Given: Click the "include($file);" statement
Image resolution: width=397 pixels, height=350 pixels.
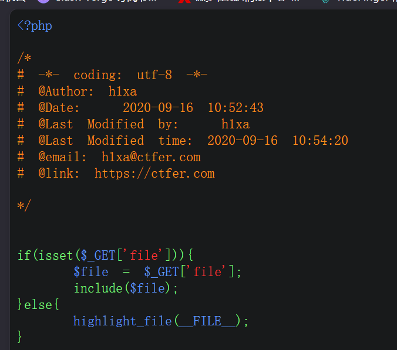Looking at the screenshot, I should [x=126, y=288].
